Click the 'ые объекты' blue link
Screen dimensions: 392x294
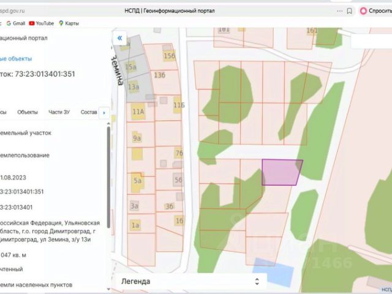(x=16, y=59)
